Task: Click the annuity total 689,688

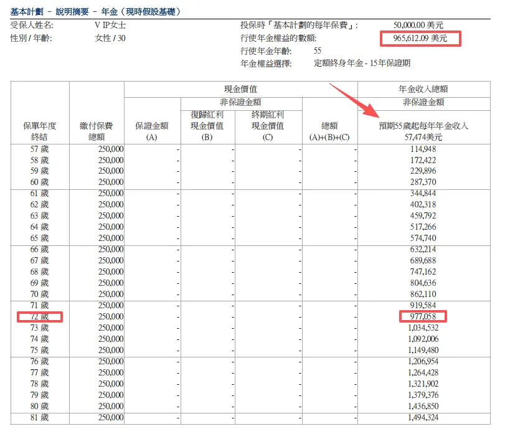Action: coord(423,260)
